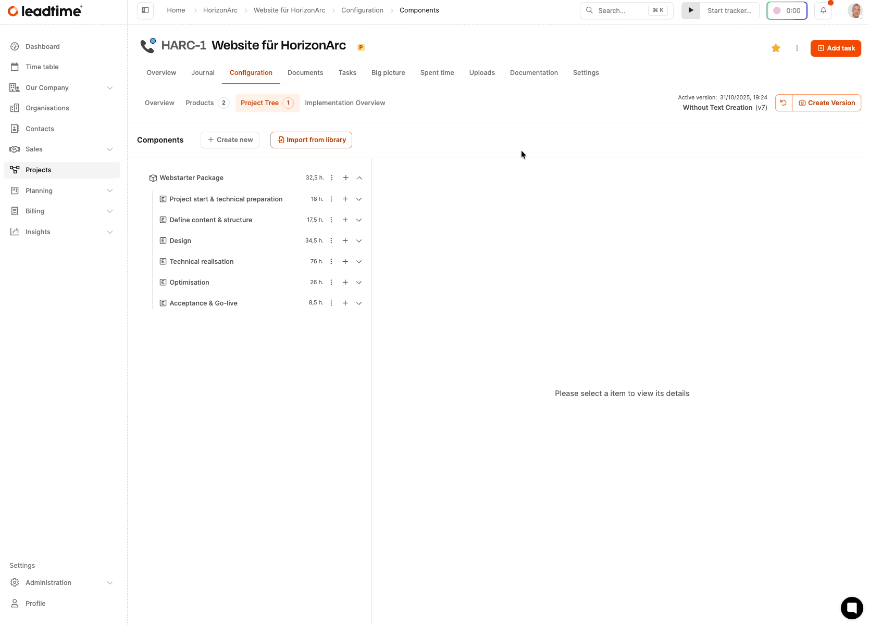Viewport: 869px width, 625px height.
Task: Open the user profile avatar
Action: click(855, 10)
